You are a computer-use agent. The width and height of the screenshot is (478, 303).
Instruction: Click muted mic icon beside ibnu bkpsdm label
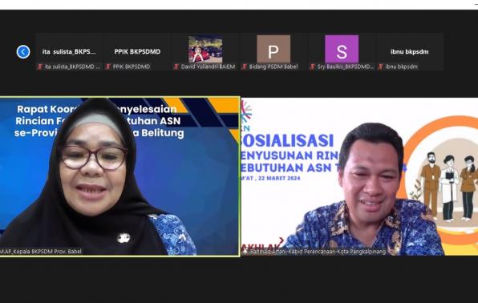(x=380, y=67)
